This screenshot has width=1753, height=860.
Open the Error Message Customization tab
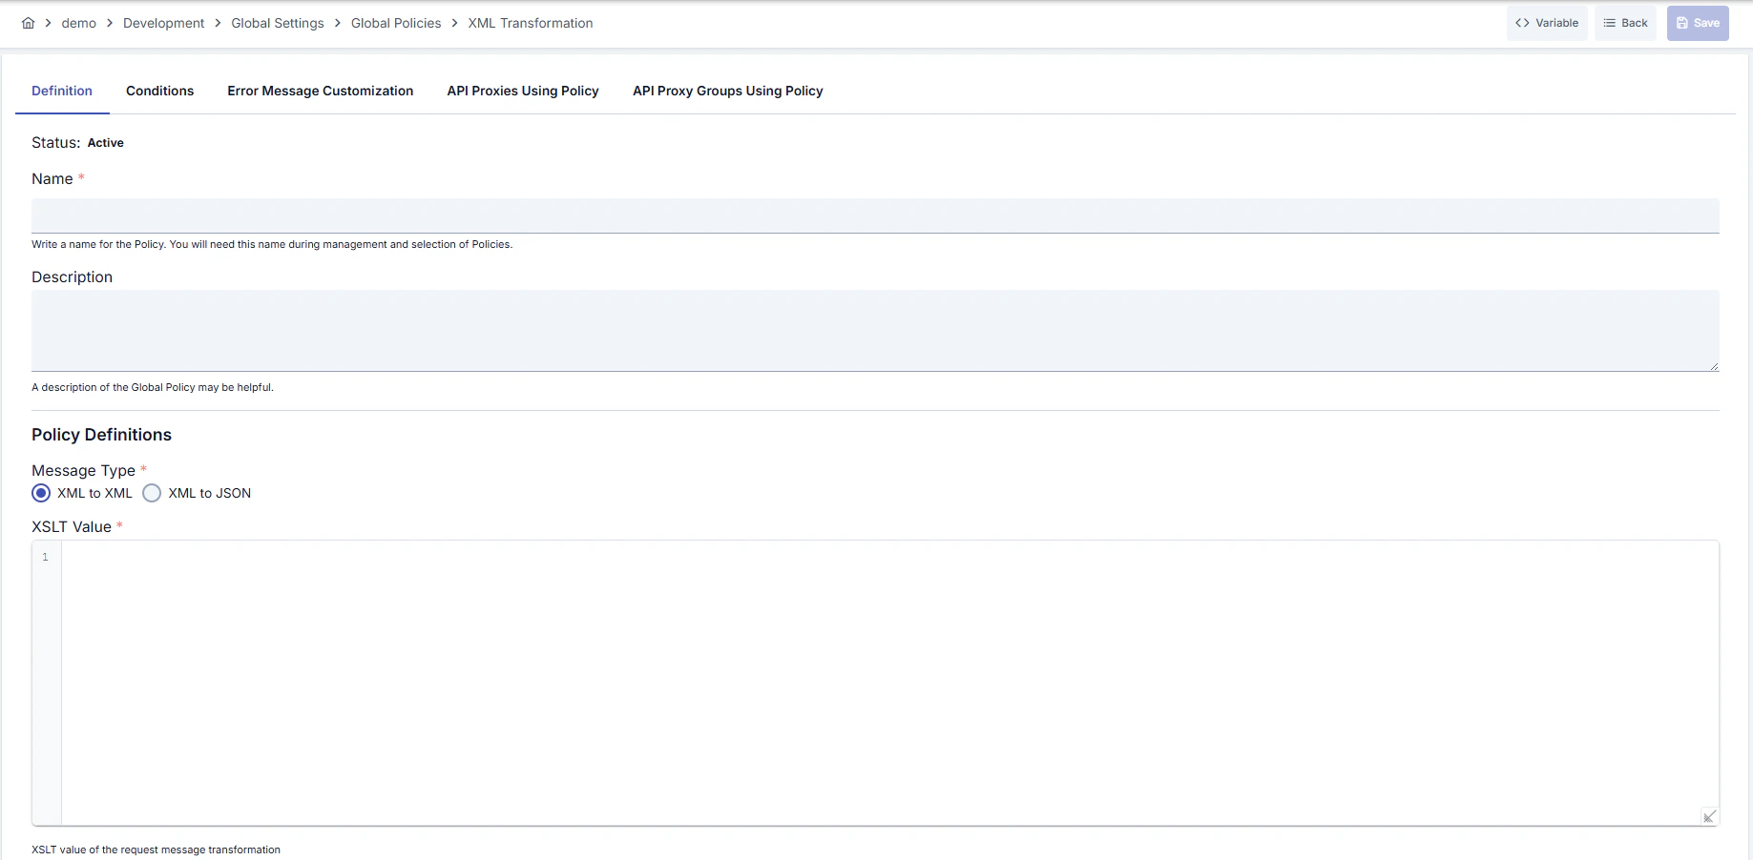(x=320, y=91)
